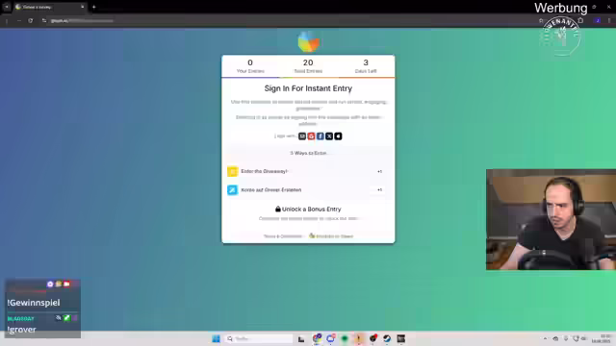This screenshot has width=616, height=346.
Task: Open the browser three-dot menu
Action: pyautogui.click(x=609, y=20)
